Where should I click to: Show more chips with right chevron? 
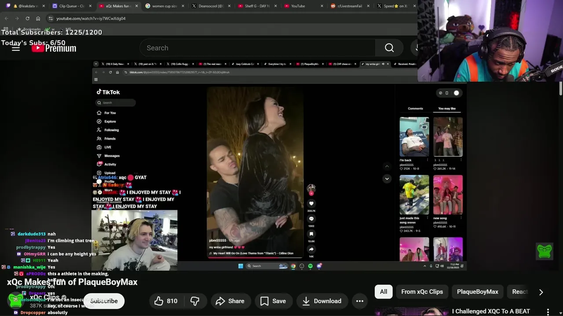(x=541, y=292)
